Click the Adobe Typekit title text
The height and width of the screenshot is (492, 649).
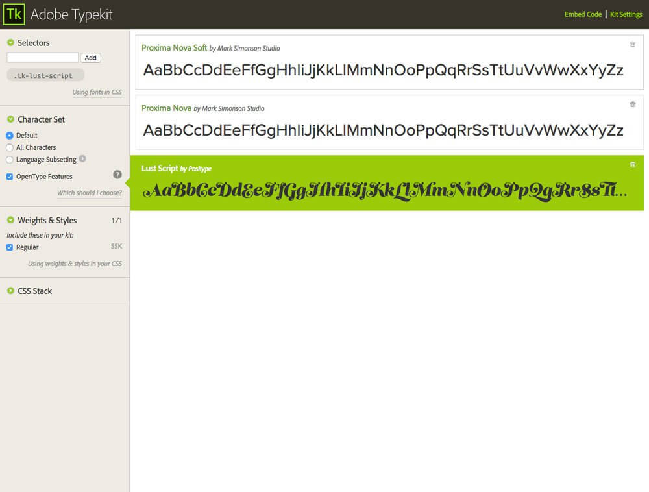tap(71, 14)
